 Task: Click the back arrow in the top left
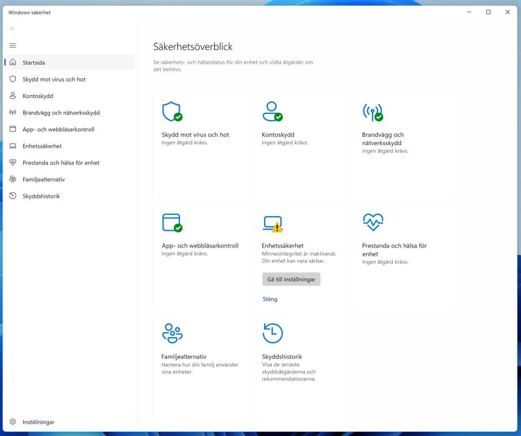pyautogui.click(x=13, y=29)
